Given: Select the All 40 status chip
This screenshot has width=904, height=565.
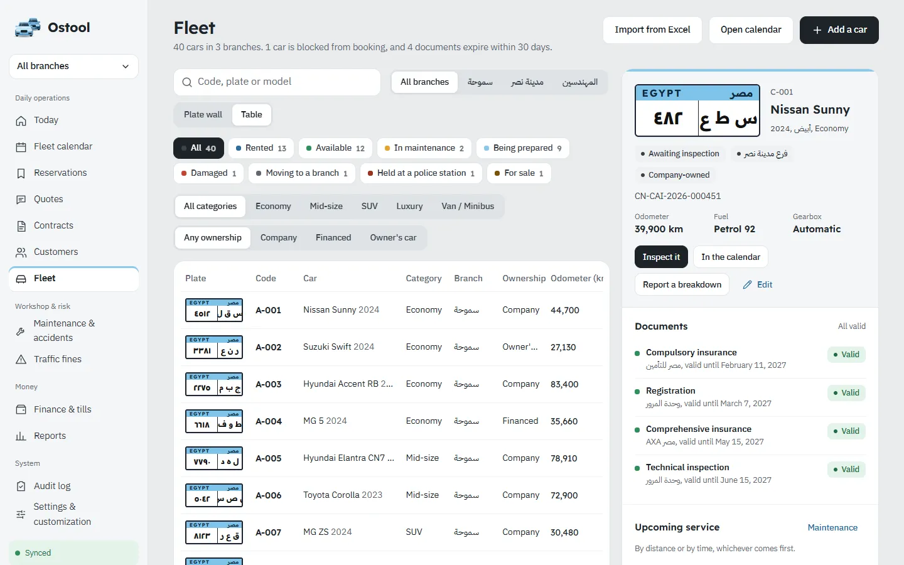Looking at the screenshot, I should click(x=198, y=148).
